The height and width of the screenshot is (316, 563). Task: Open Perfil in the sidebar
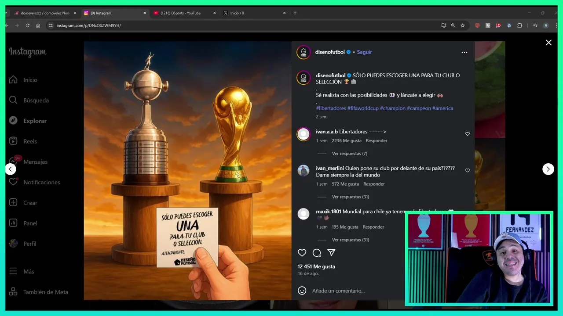tap(23, 244)
